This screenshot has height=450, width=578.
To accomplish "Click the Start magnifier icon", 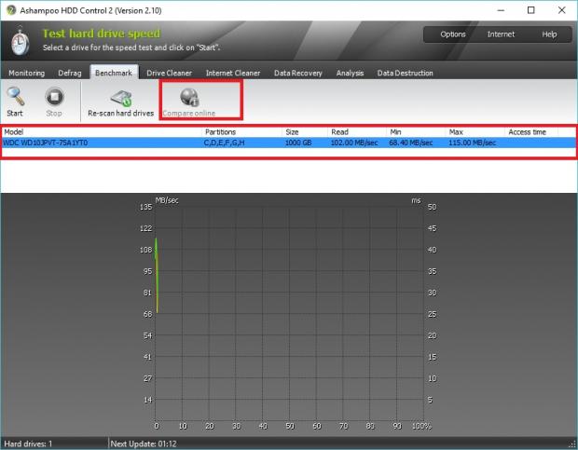I will (x=15, y=96).
